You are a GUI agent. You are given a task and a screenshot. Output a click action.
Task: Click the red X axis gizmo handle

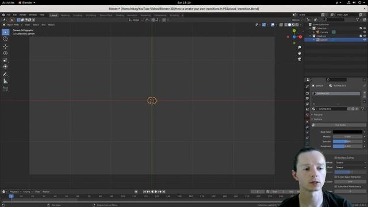[x=300, y=37]
